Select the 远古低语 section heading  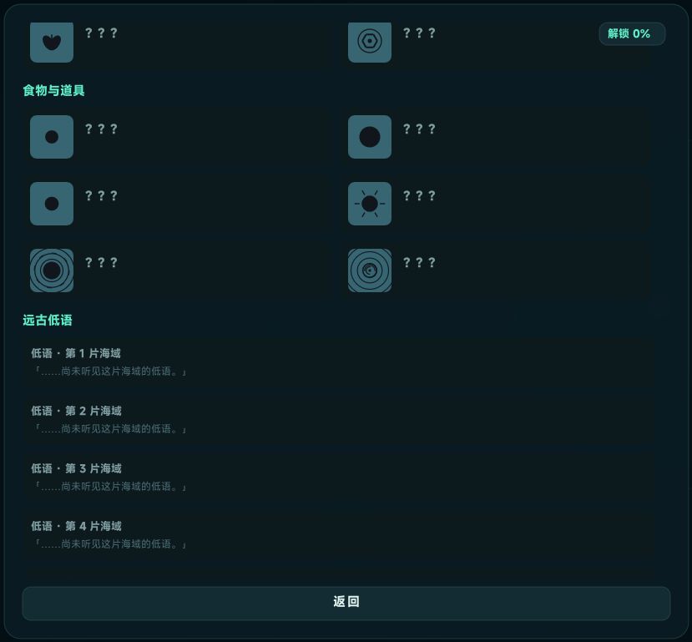coord(48,320)
